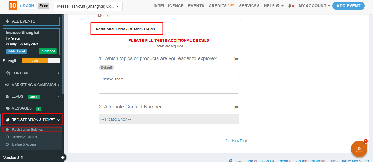Click the 10times oDASH logo
This screenshot has height=162, width=373.
pyautogui.click(x=22, y=5)
